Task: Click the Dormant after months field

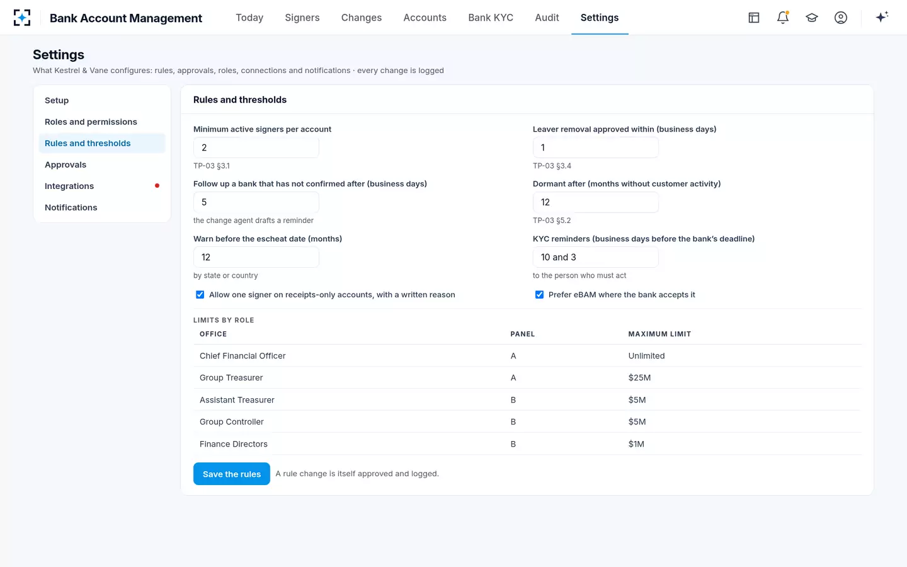Action: coord(596,202)
